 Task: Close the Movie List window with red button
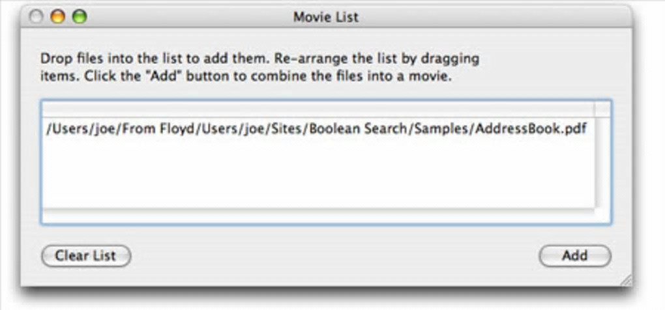coord(37,17)
